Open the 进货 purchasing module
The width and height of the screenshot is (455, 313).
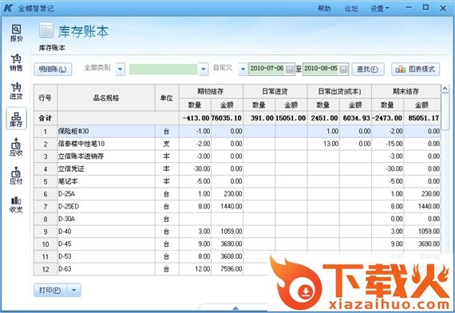(16, 91)
